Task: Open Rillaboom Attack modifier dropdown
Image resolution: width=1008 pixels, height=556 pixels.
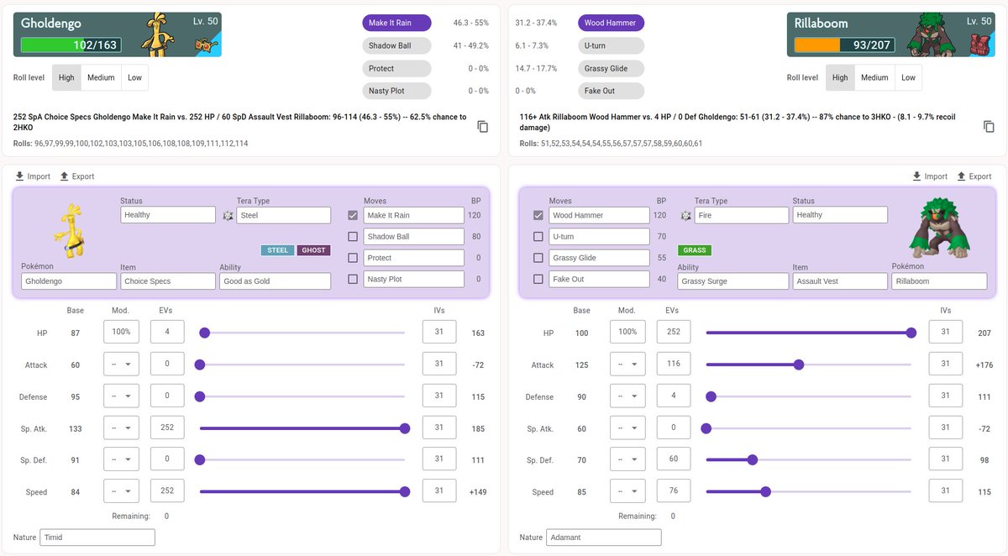Action: [x=627, y=364]
